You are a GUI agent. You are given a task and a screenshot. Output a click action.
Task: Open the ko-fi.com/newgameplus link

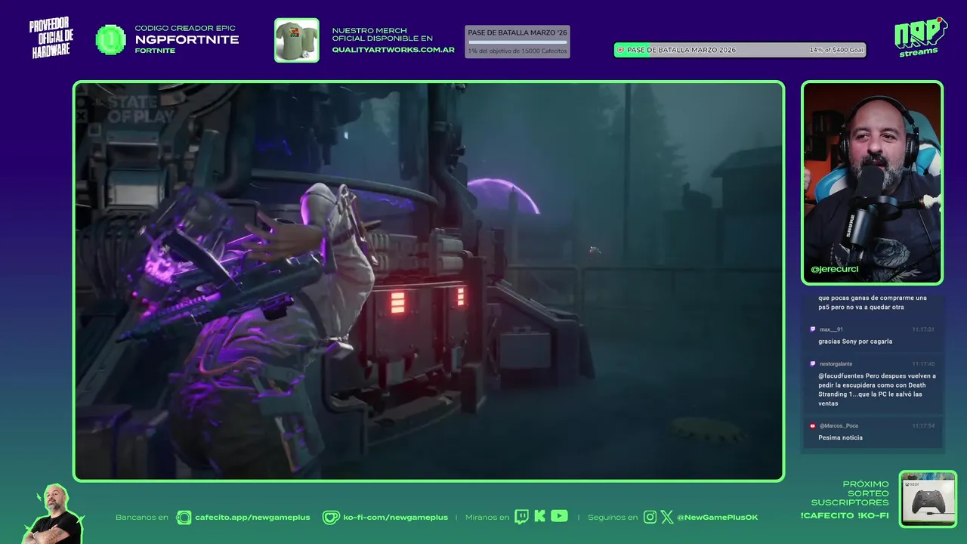pyautogui.click(x=396, y=518)
